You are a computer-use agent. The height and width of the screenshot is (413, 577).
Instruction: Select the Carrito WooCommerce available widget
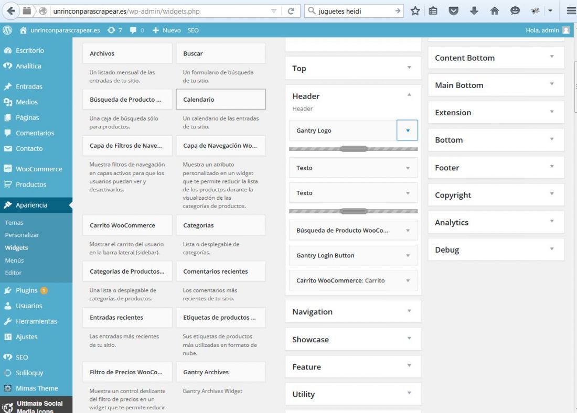(x=127, y=225)
